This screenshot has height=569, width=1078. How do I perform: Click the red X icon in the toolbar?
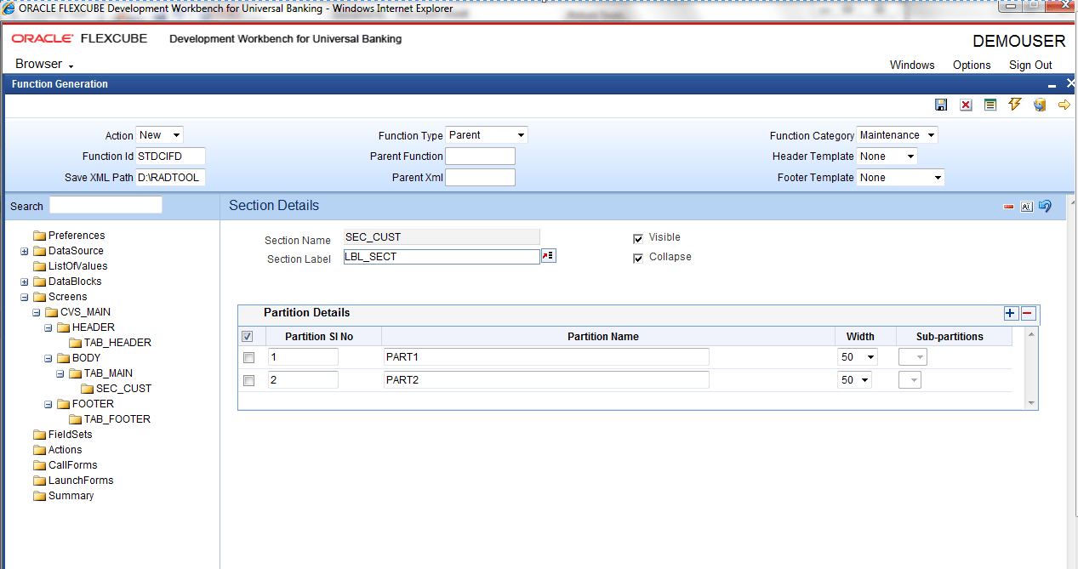[966, 105]
